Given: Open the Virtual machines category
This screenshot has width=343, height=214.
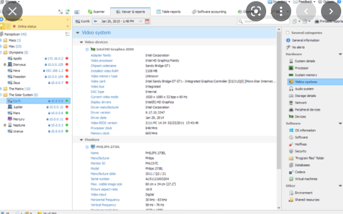Looking at the screenshot, I should [303, 179].
